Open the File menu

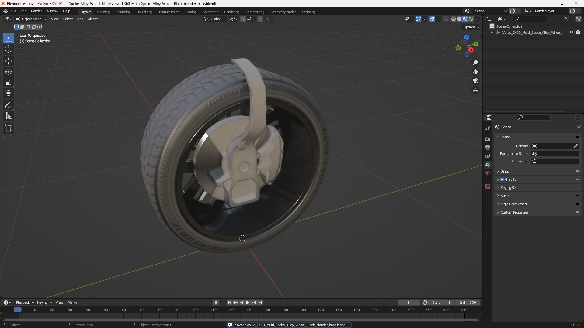pos(13,11)
